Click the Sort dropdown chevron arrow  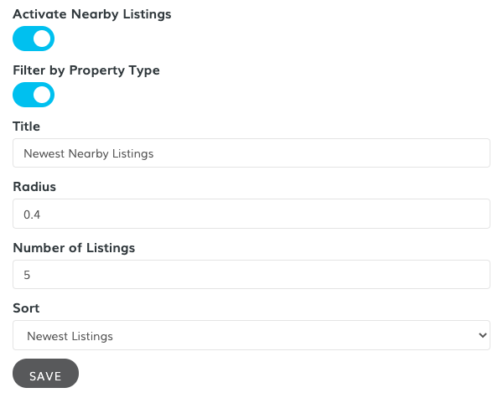[481, 335]
